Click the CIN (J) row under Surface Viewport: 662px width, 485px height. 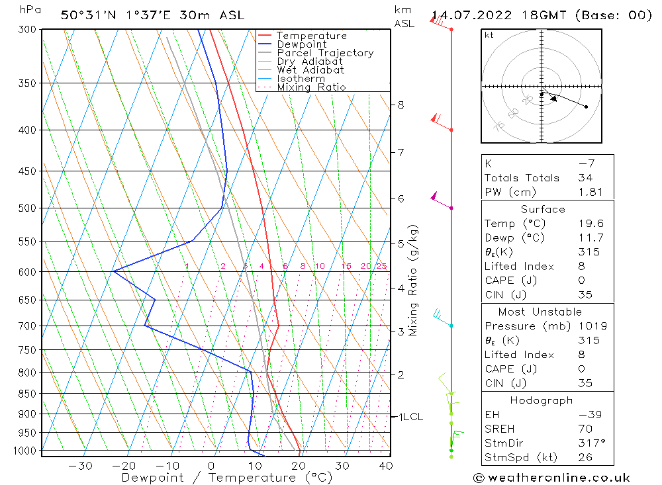(547, 294)
